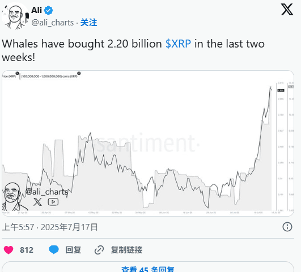Open the @ali_charts handle
The width and height of the screenshot is (301, 272).
click(53, 23)
